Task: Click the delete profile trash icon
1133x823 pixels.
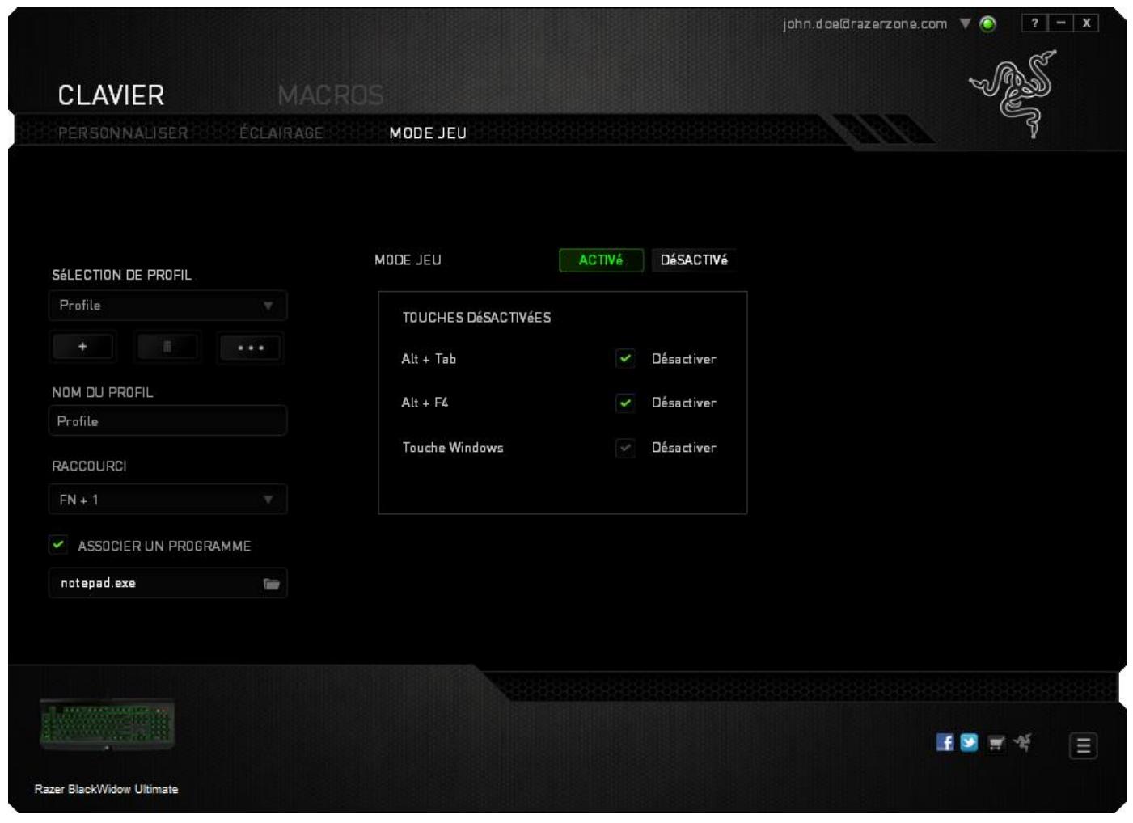Action: pyautogui.click(x=167, y=347)
